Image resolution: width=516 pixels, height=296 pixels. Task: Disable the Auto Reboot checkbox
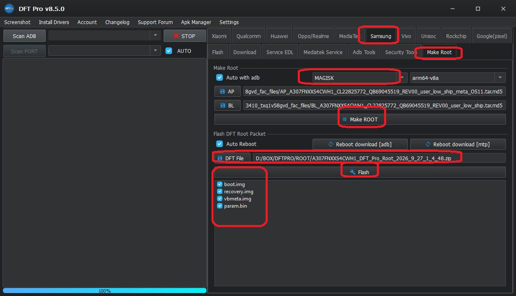coord(220,144)
